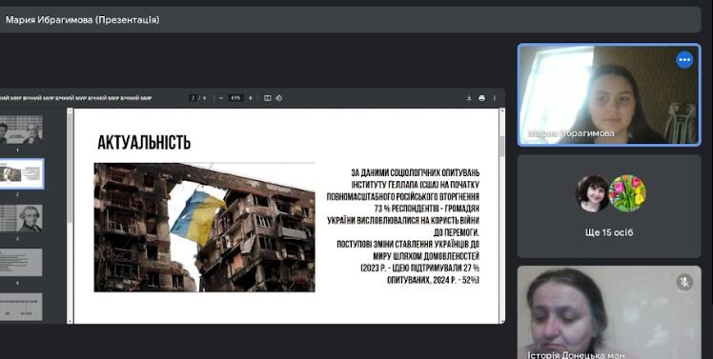Image resolution: width=713 pixels, height=359 pixels.
Task: Rotate the document with the rotate icon
Action: coord(278,98)
